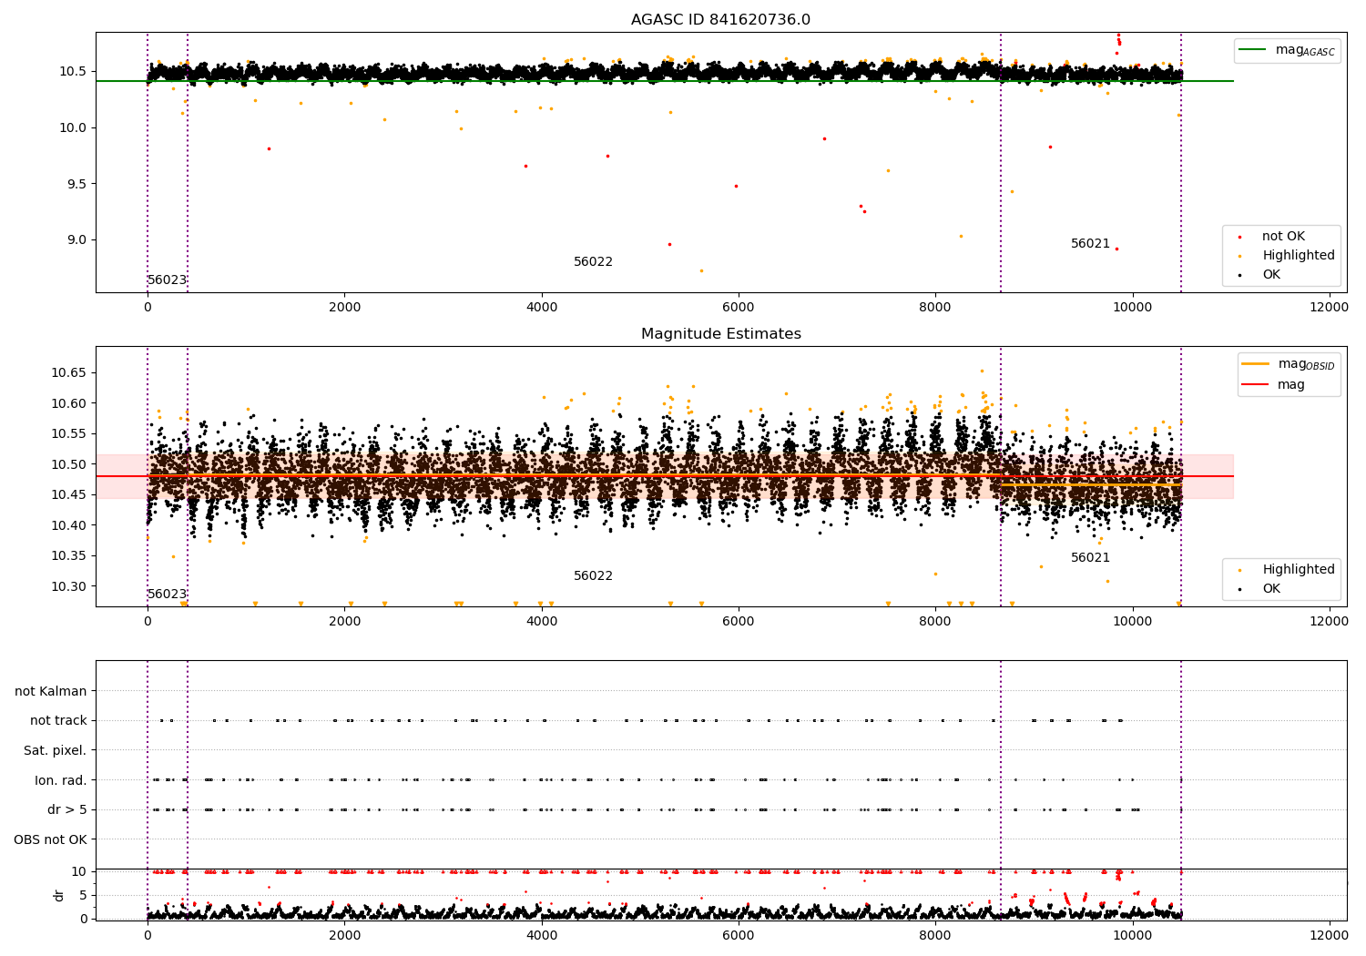Screen dimensions: 1366x956
Task: Click the 56023 label in middle plot
Action: coord(167,595)
